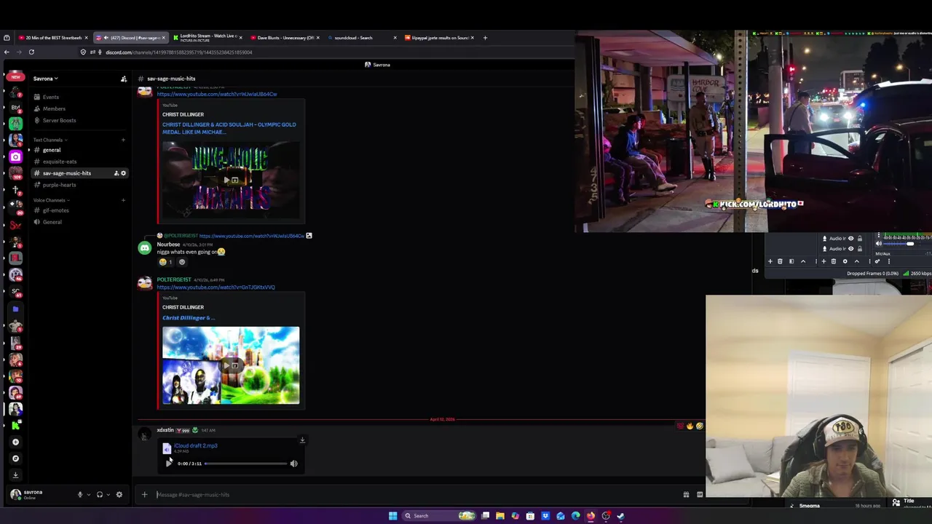Lock the first Audio Input source in OBS
The width and height of the screenshot is (932, 524).
click(860, 239)
